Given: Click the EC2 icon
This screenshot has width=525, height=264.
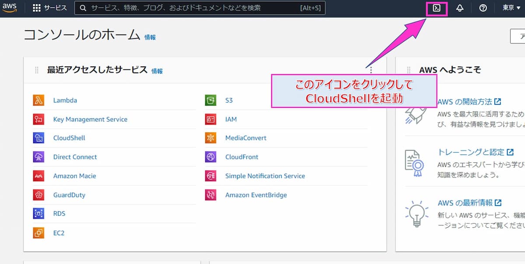Looking at the screenshot, I should [x=38, y=233].
